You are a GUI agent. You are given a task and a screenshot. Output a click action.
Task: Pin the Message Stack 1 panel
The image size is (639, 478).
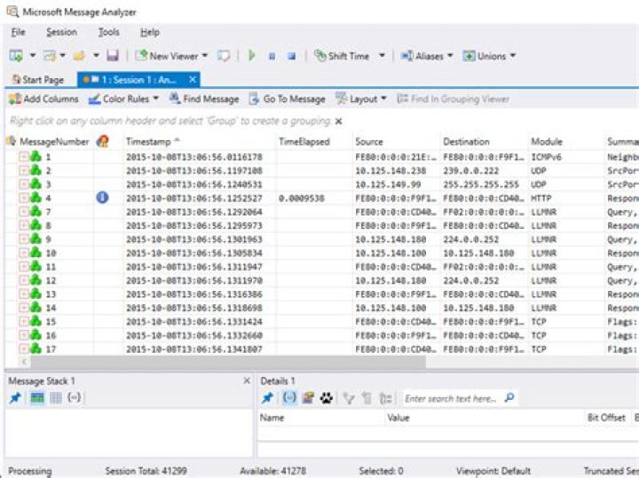[x=15, y=398]
